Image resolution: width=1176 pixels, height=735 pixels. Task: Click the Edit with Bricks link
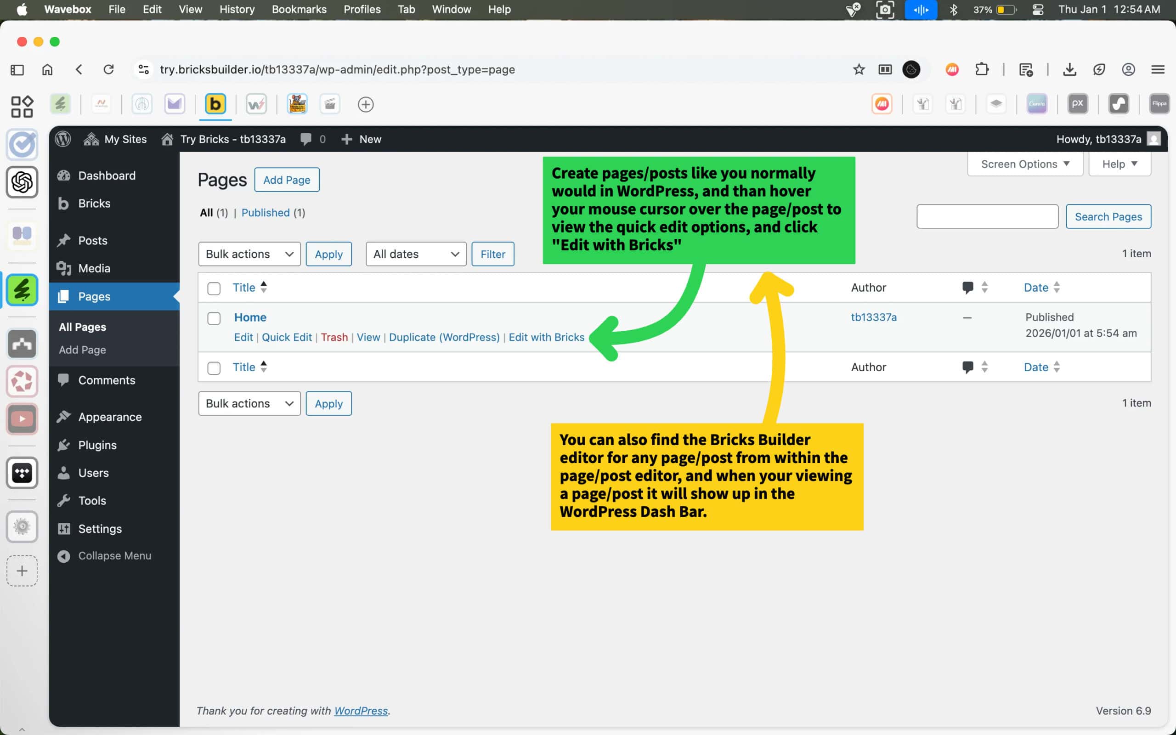(x=546, y=337)
